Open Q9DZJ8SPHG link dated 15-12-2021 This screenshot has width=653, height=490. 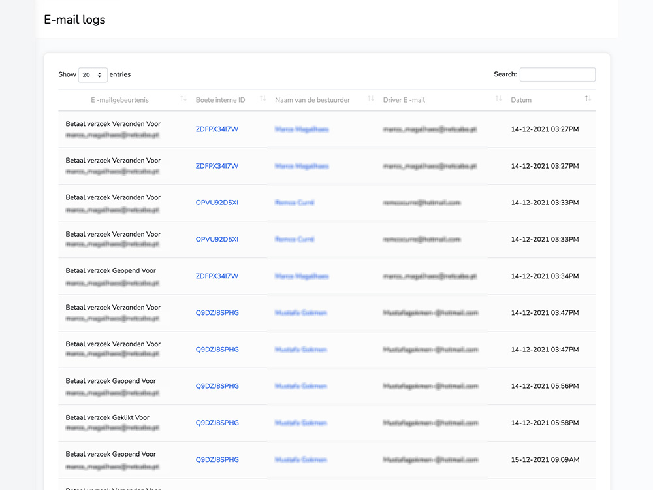[217, 459]
